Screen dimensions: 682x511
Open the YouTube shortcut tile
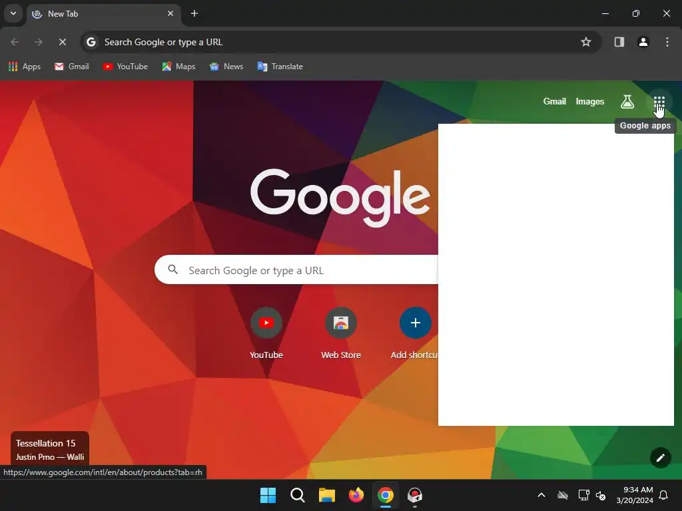pos(266,333)
